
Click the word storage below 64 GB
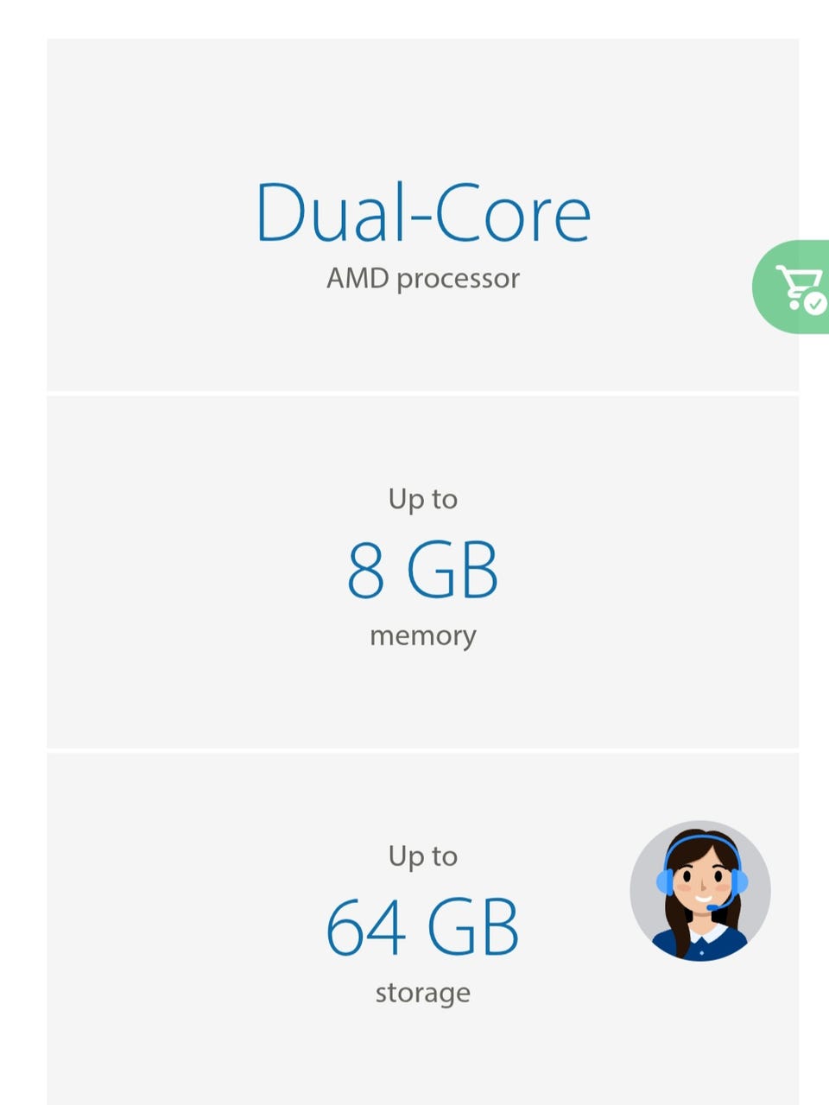click(423, 993)
